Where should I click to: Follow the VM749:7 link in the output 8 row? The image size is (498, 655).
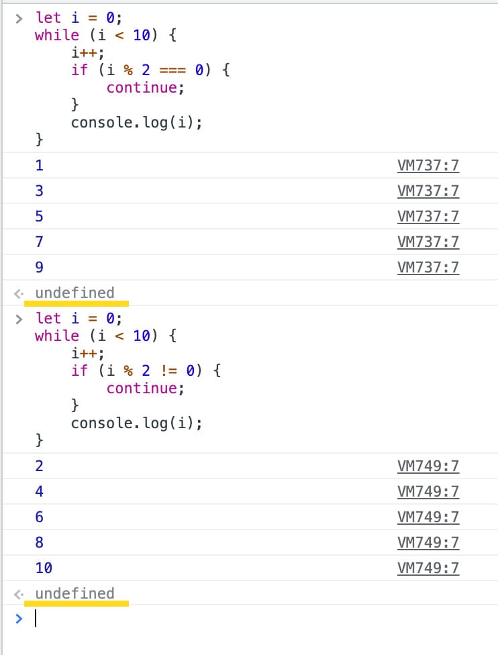click(x=428, y=543)
